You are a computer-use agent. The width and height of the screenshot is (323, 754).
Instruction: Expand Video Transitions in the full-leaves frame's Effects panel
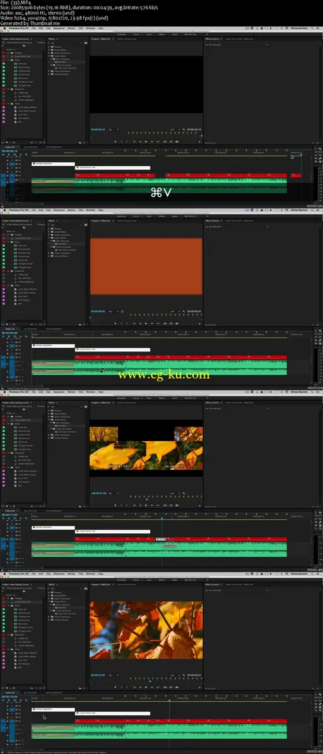49,616
